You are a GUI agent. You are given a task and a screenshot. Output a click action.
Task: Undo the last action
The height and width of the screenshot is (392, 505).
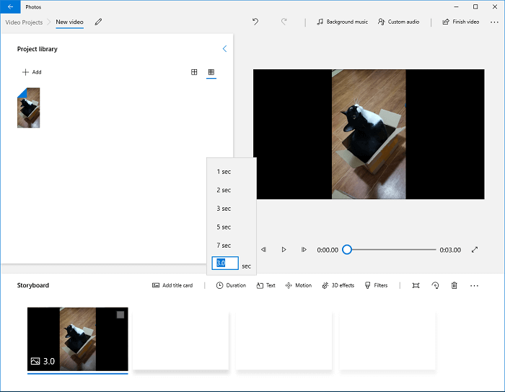[255, 22]
